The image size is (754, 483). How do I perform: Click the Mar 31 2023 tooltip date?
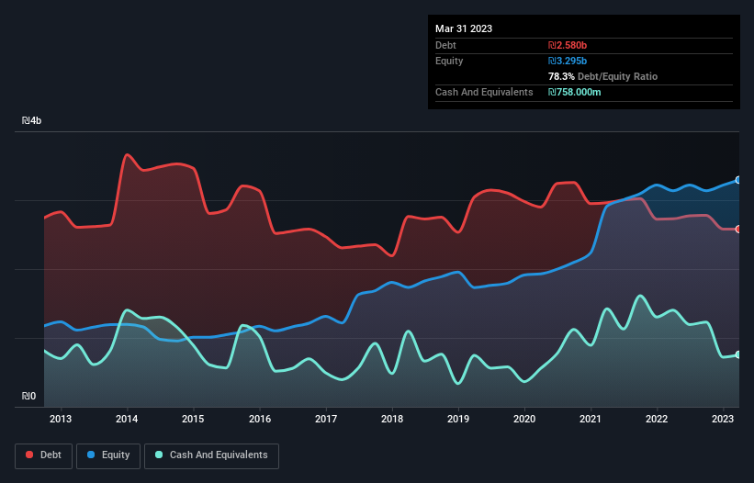[464, 28]
